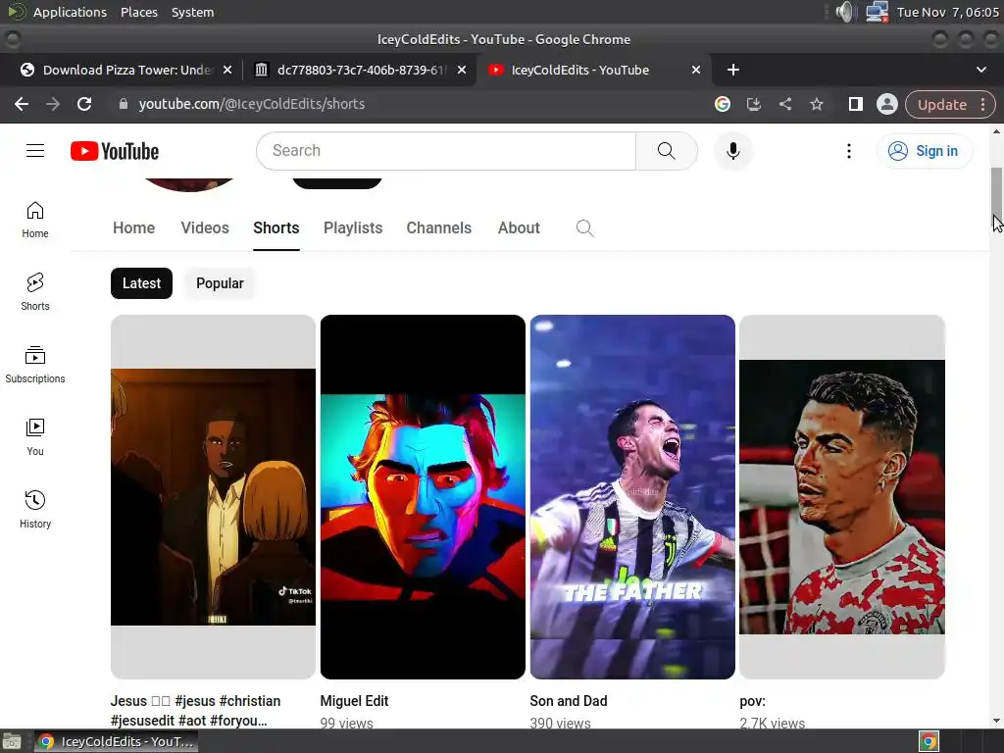This screenshot has height=753, width=1004.
Task: Open the Chrome profile avatar
Action: pyautogui.click(x=886, y=104)
